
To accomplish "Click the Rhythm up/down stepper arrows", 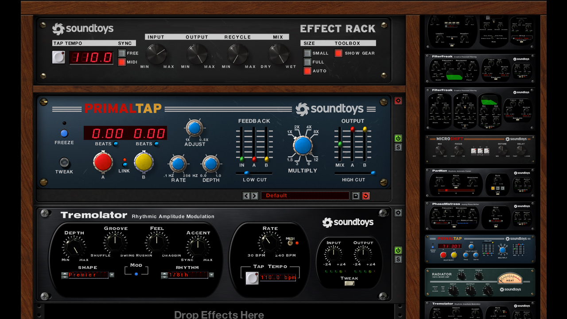I will (164, 275).
